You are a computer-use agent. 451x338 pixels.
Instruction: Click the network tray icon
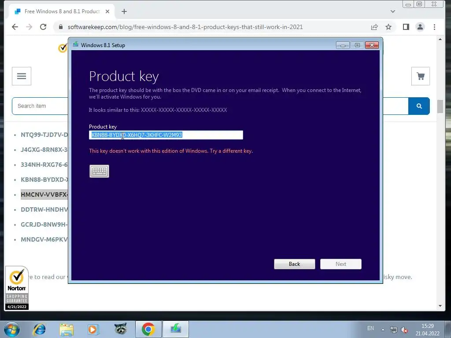click(x=393, y=330)
